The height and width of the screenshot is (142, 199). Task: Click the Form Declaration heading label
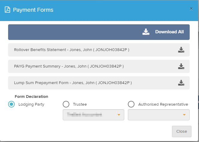pos(31,97)
